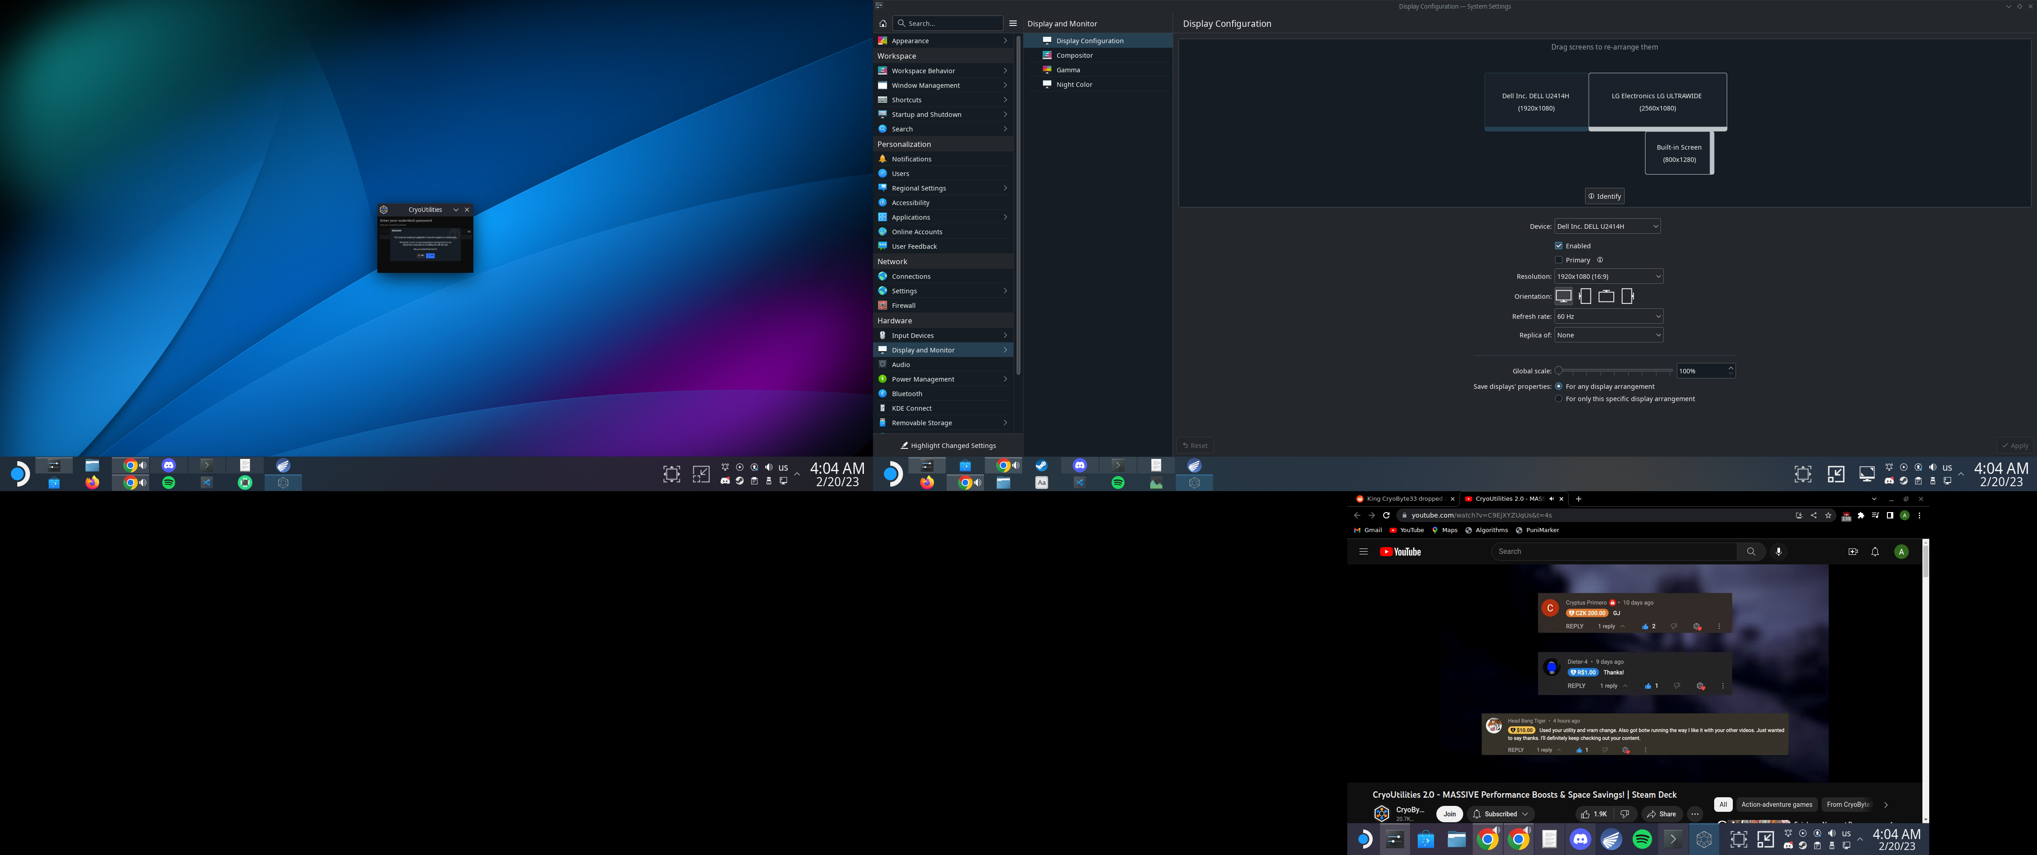The image size is (2037, 855).
Task: Click the home icon in System Settings toolbar
Action: [x=883, y=23]
